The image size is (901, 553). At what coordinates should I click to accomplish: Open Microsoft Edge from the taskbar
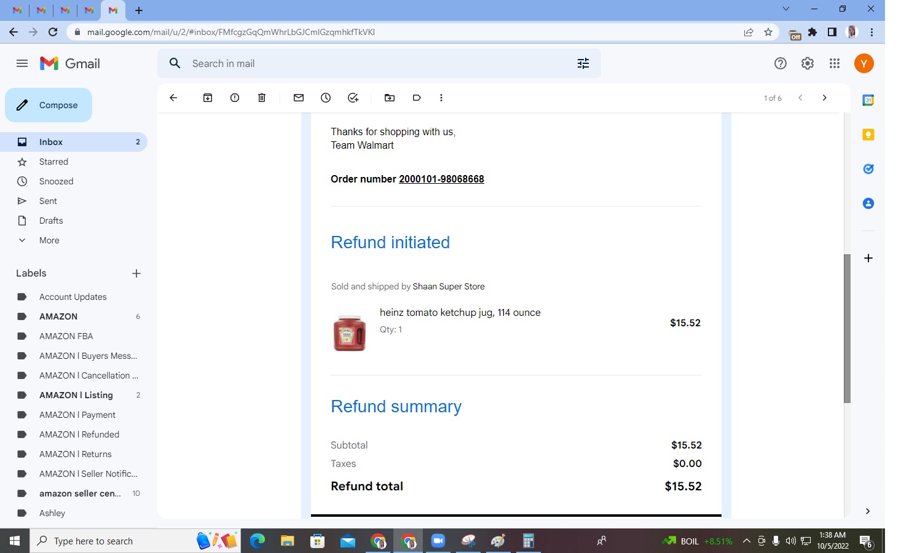coord(258,541)
